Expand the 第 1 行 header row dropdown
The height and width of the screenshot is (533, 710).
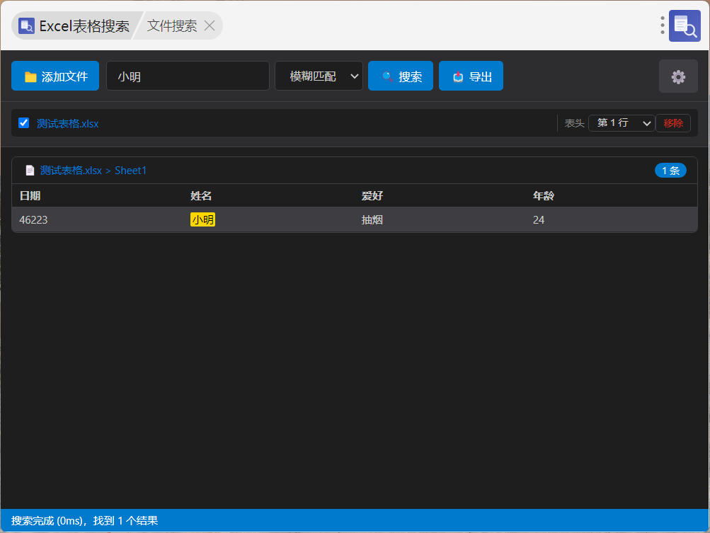point(622,122)
